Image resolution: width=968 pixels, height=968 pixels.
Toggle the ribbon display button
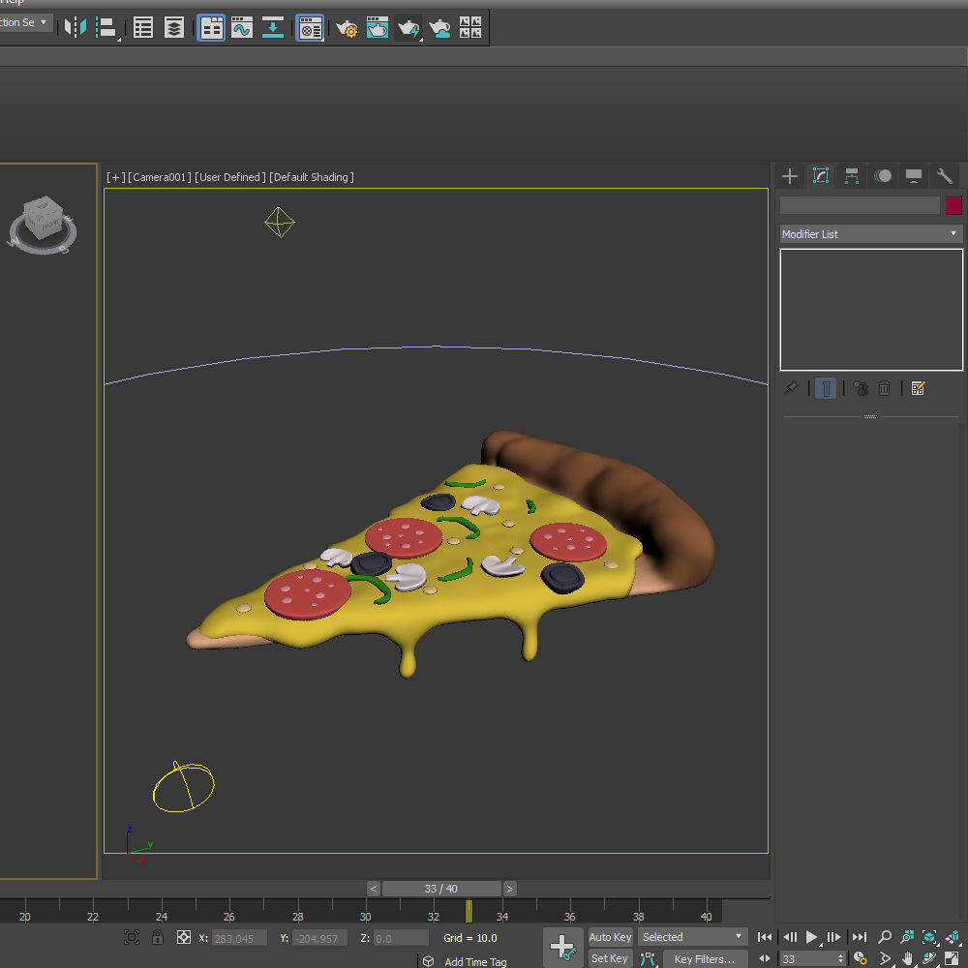pos(211,28)
